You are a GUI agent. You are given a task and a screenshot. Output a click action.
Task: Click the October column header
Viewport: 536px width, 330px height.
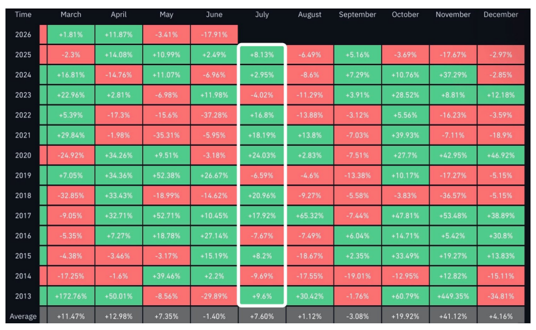405,15
